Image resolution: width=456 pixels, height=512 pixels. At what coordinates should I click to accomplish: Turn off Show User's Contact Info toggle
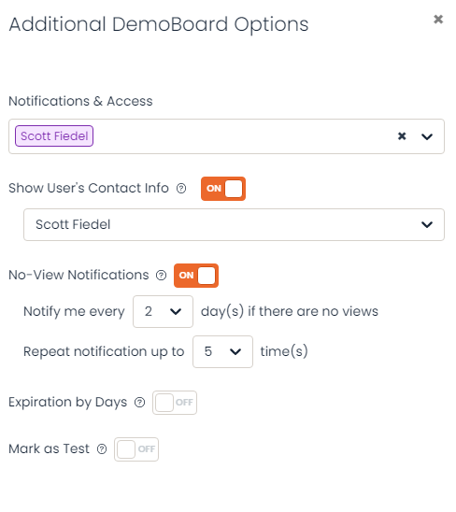pyautogui.click(x=223, y=189)
